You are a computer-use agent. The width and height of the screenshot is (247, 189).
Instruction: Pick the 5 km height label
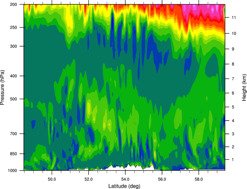[233, 107]
